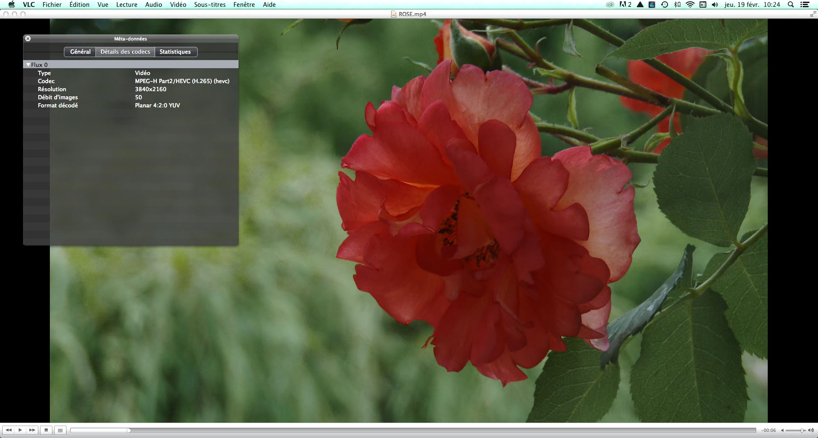Select the Détails des codecs tab
818x438 pixels.
coord(125,52)
